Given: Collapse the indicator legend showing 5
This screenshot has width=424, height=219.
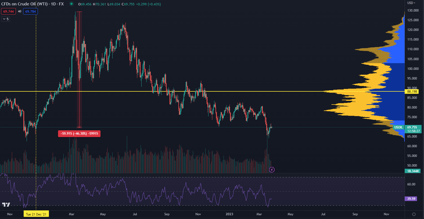Looking at the screenshot, I should (6, 19).
